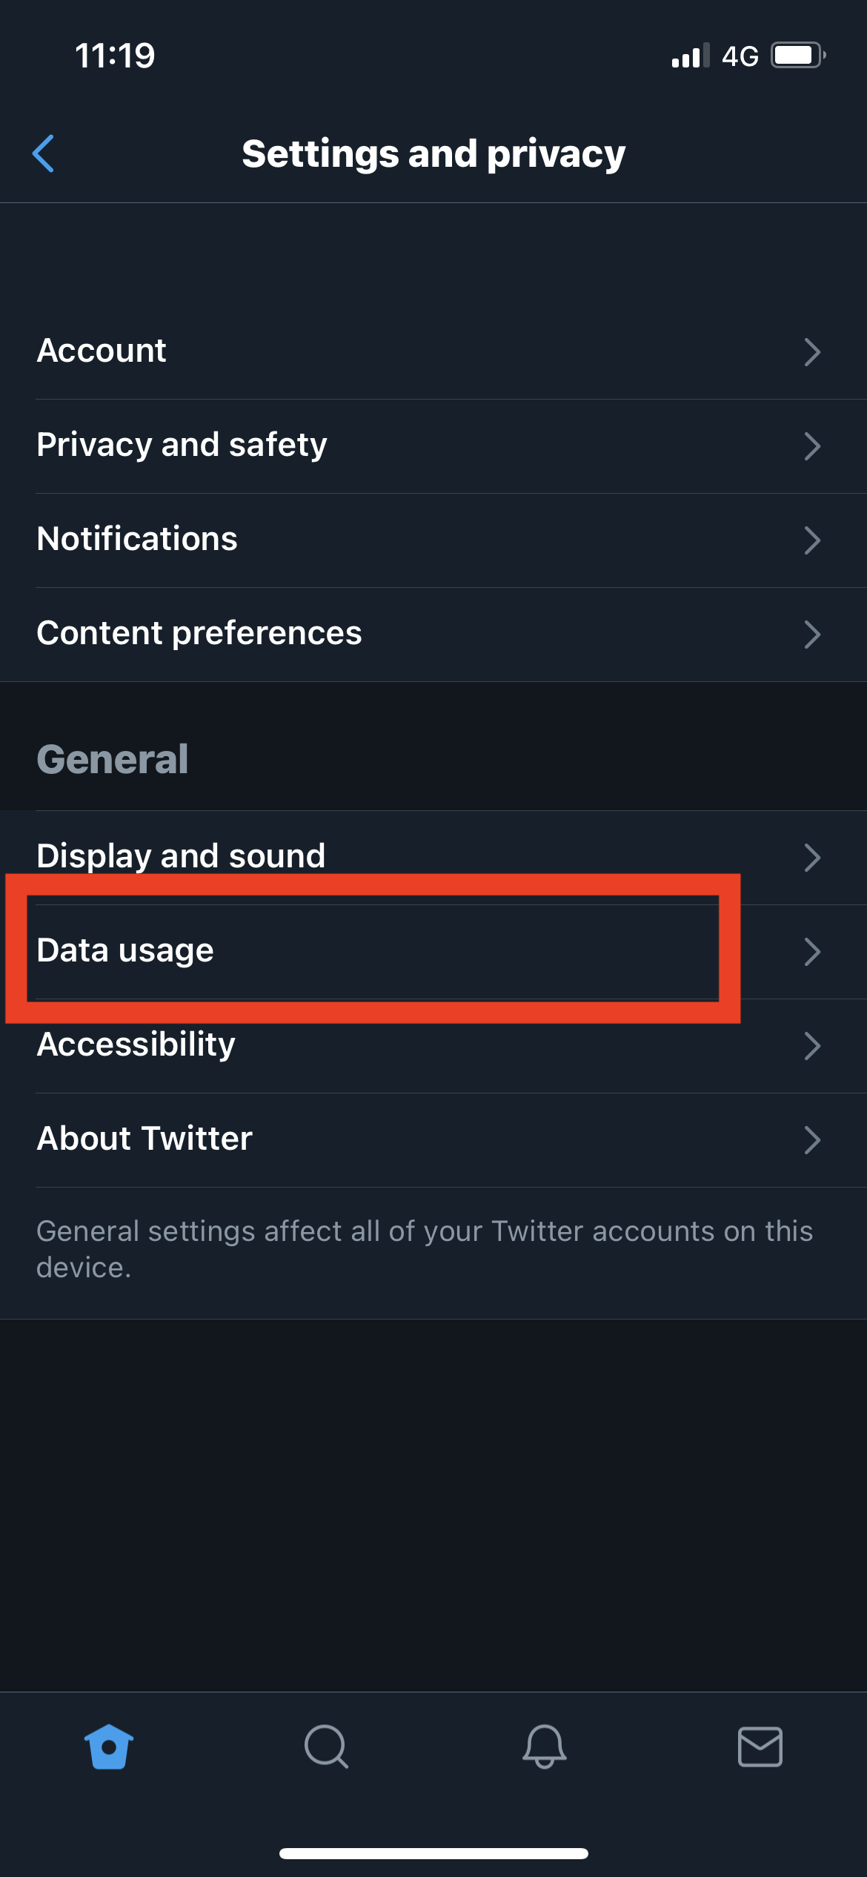This screenshot has height=1877, width=867.
Task: Tap the clock showing 11:19
Action: tap(115, 54)
